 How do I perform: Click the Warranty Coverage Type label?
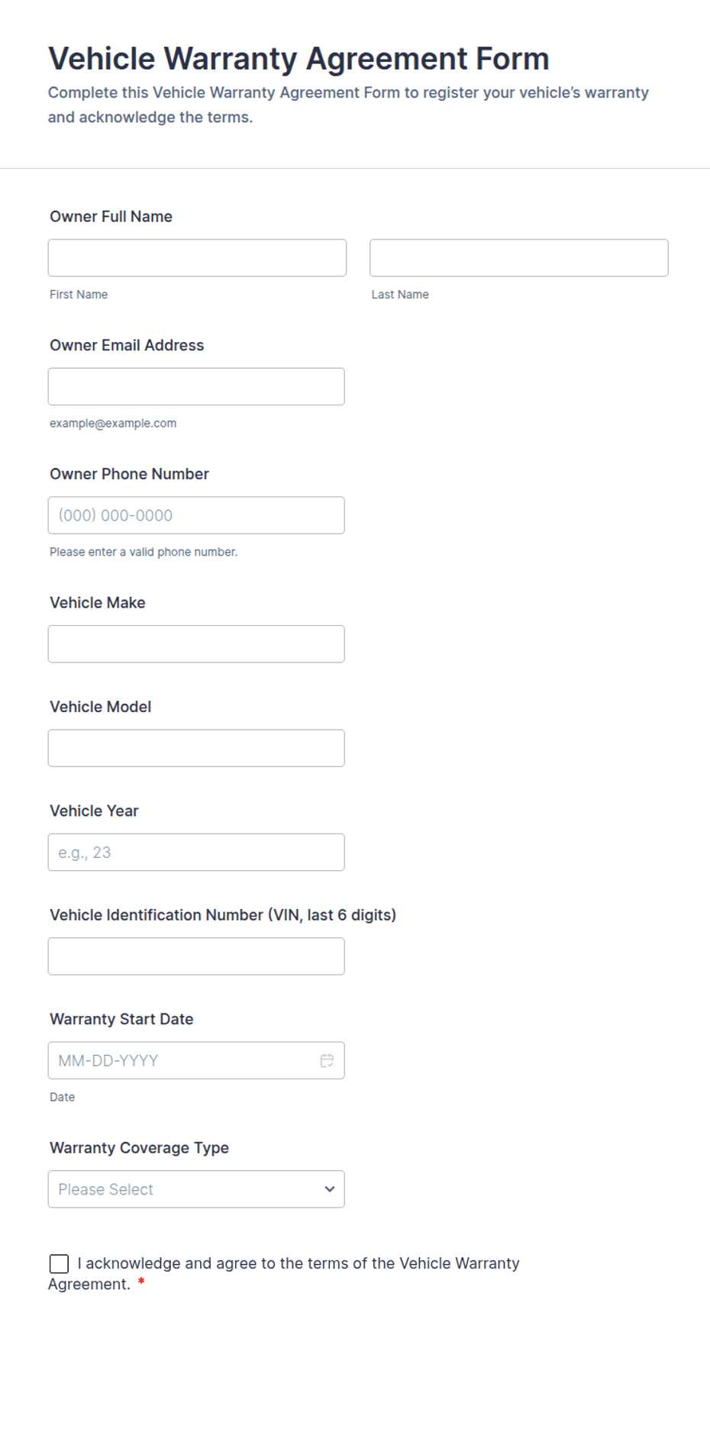pos(139,1148)
